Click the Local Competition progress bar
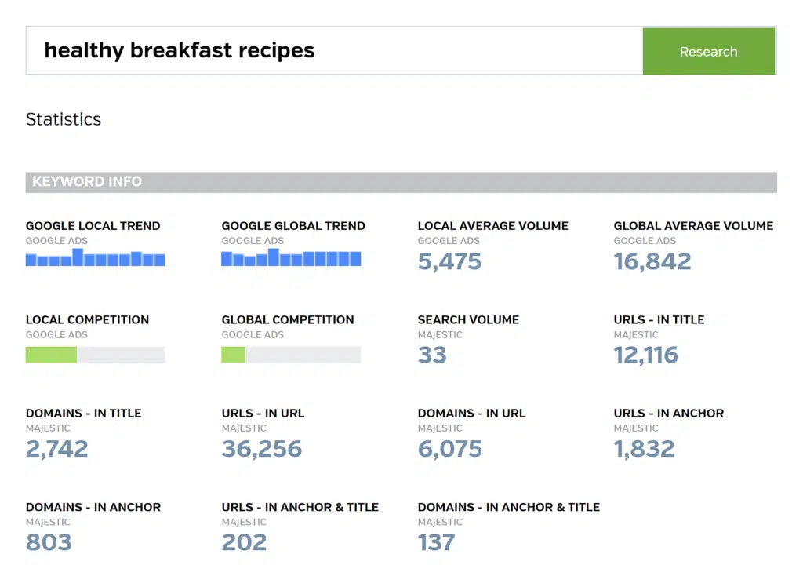 pos(95,355)
